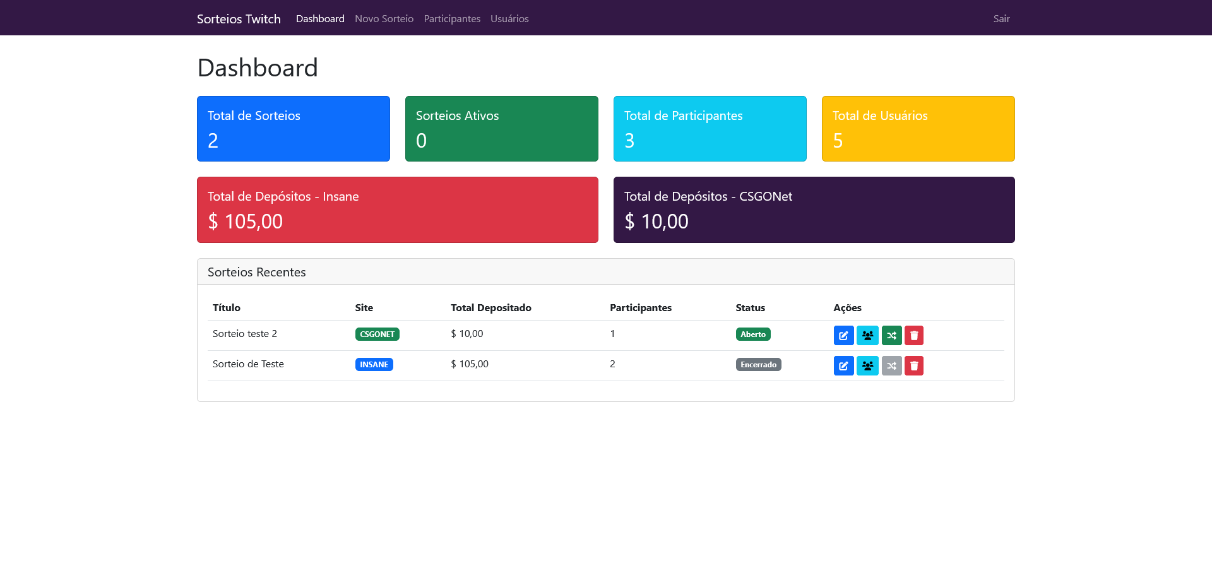The image size is (1212, 585).
Task: Click the Aberto status badge
Action: [752, 334]
